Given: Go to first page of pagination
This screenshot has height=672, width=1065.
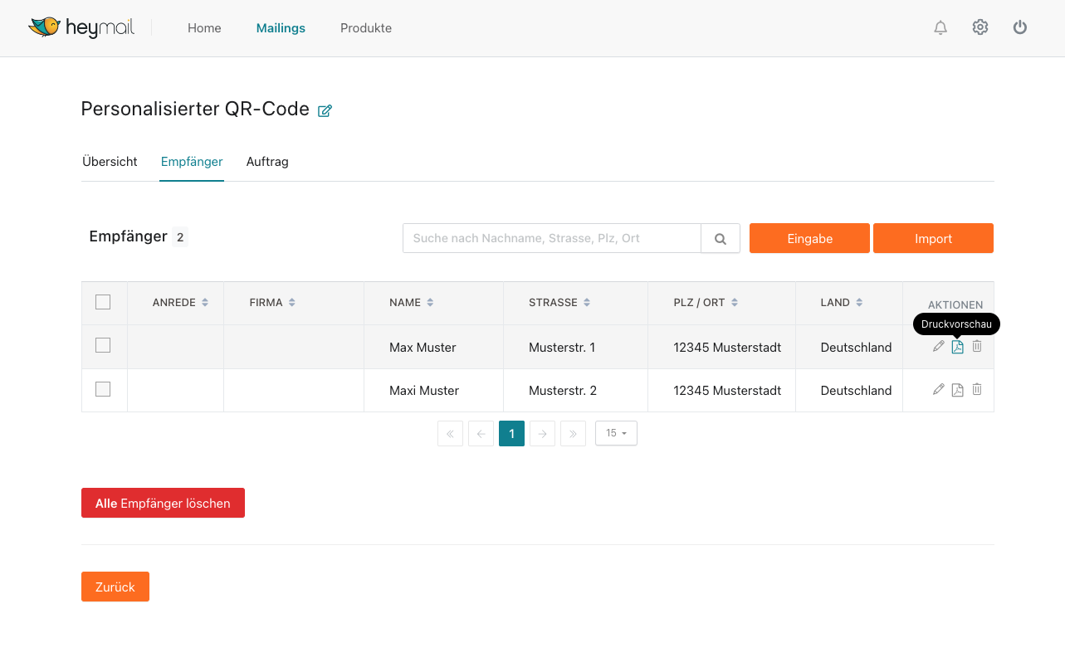Looking at the screenshot, I should [x=450, y=433].
